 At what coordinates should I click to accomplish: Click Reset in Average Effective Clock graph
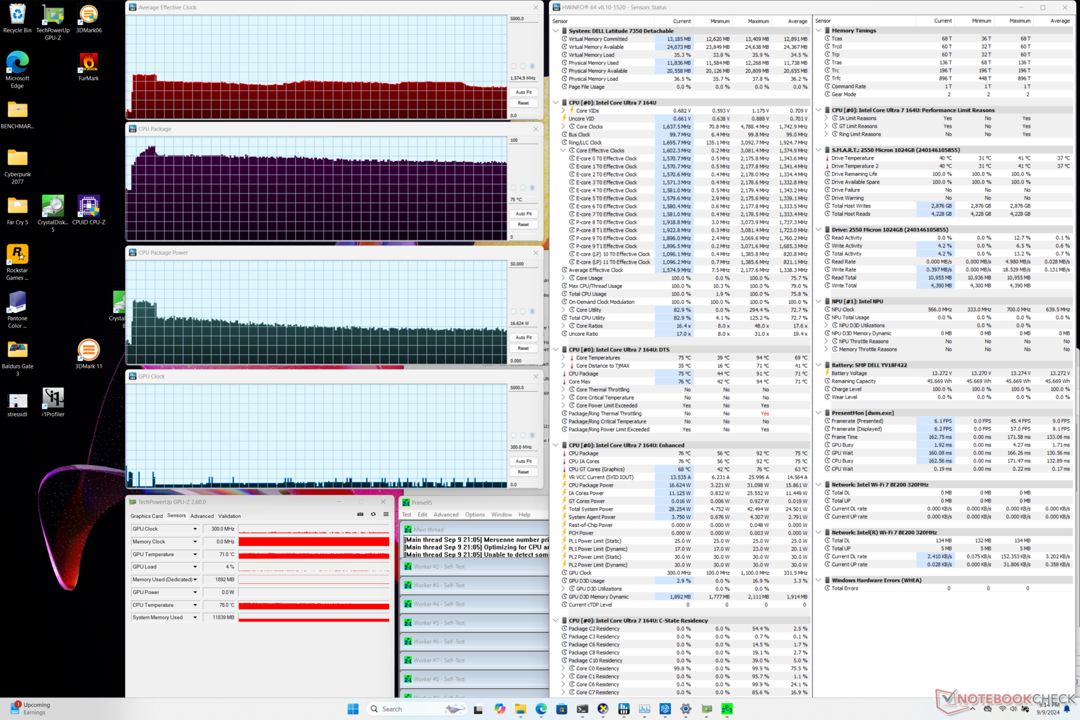click(523, 103)
